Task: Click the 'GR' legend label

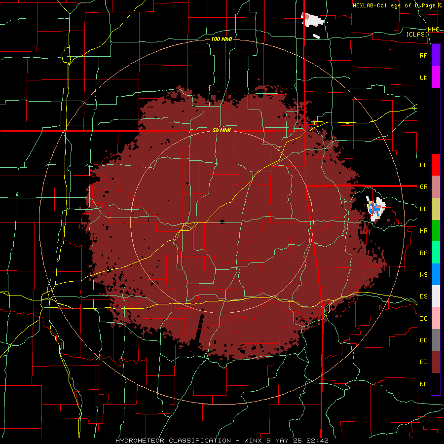Action: click(x=423, y=187)
